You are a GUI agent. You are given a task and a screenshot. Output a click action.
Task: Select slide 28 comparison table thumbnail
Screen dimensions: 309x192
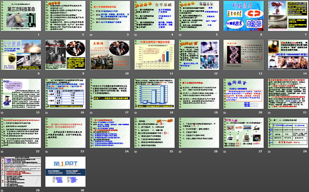tap(288, 133)
